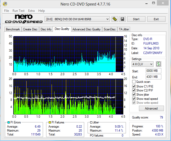The height and width of the screenshot is (141, 171).
Task: Maximize the Nero CD-DVD Speed window
Action: pyautogui.click(x=154, y=3)
